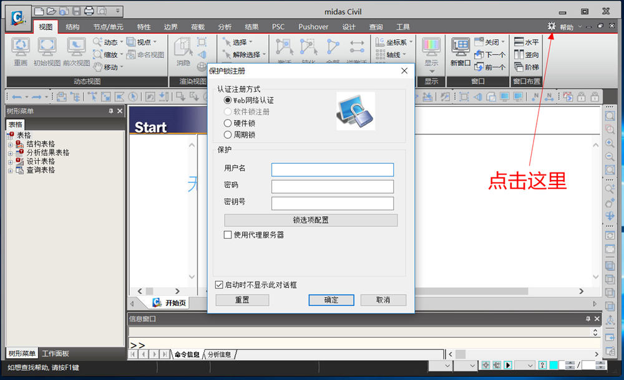
Task: Click the 锁选项配置 button
Action: tap(310, 220)
